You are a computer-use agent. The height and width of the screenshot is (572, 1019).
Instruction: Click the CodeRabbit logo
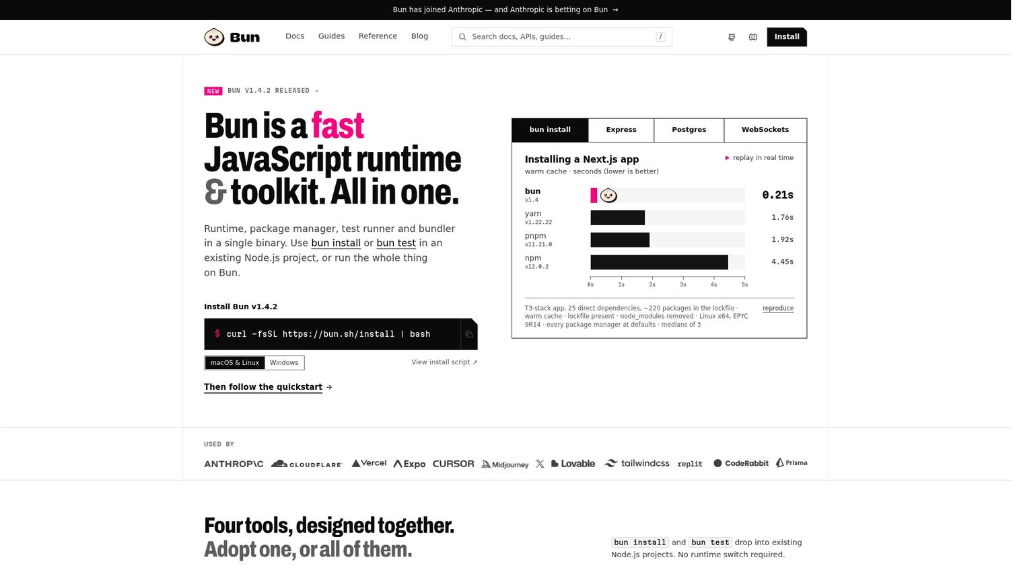coord(741,463)
